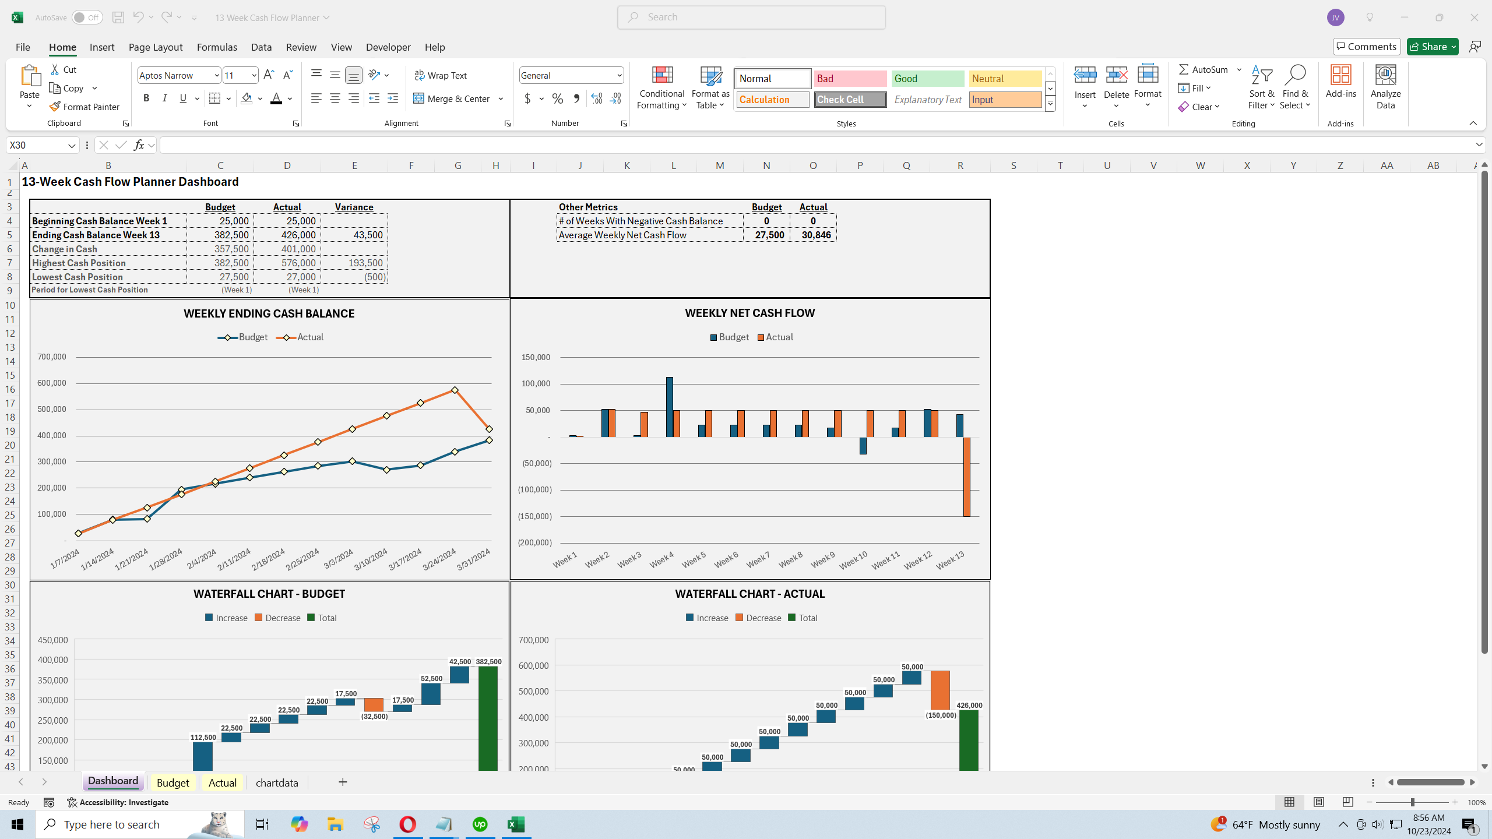Open Conditional Formatting
The image size is (1492, 839).
coord(661,87)
